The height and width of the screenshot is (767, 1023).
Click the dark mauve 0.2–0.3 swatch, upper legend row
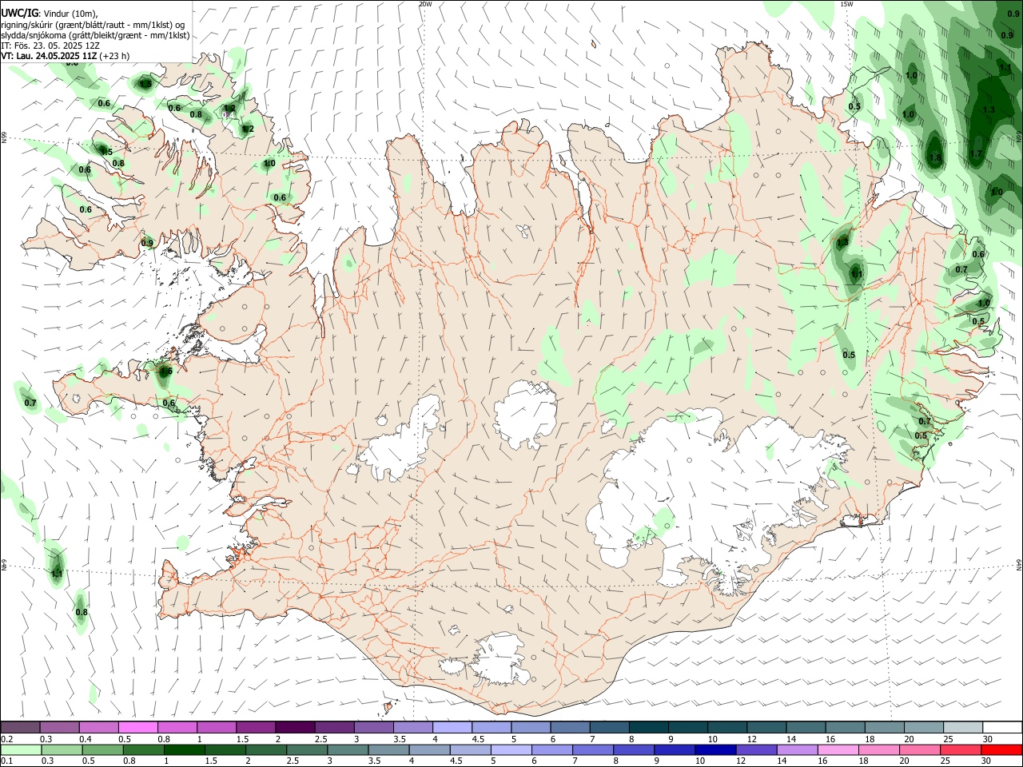coord(20,727)
